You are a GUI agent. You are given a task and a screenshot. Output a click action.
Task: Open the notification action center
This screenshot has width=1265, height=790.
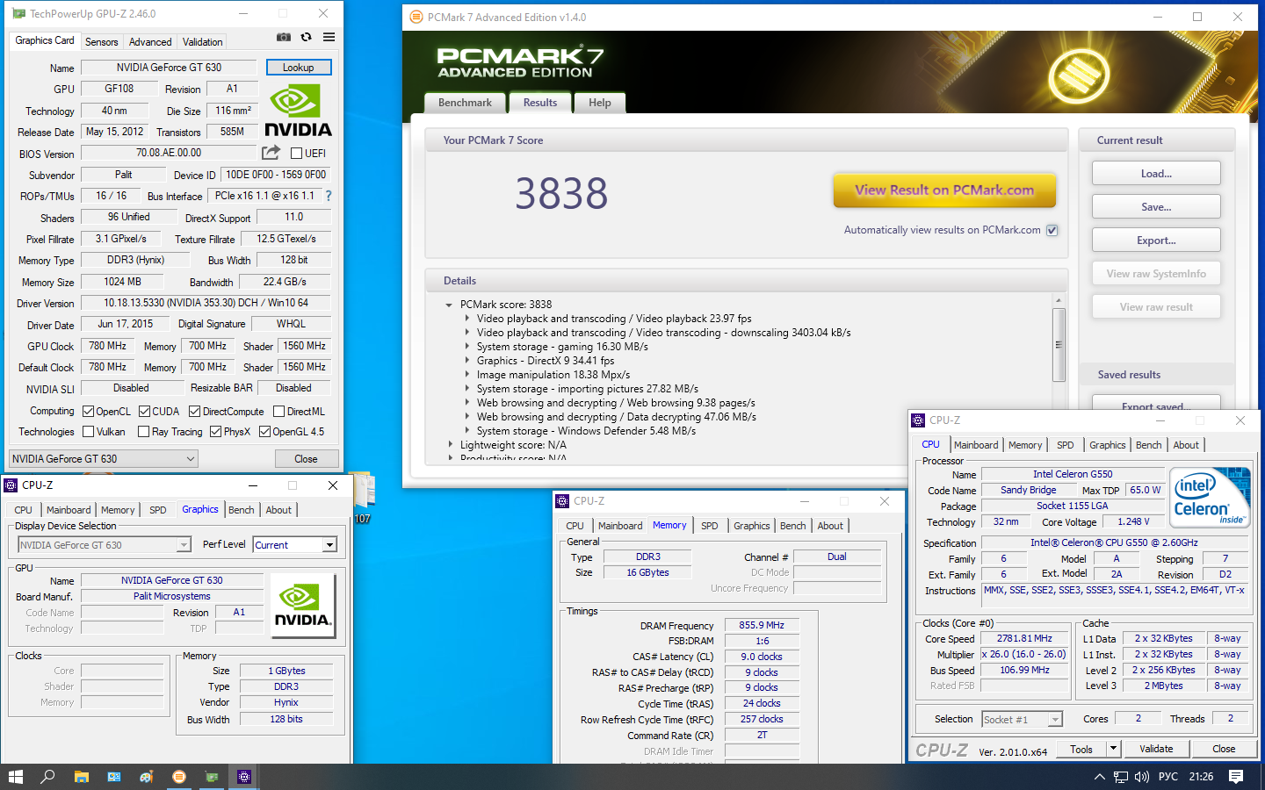(x=1236, y=777)
